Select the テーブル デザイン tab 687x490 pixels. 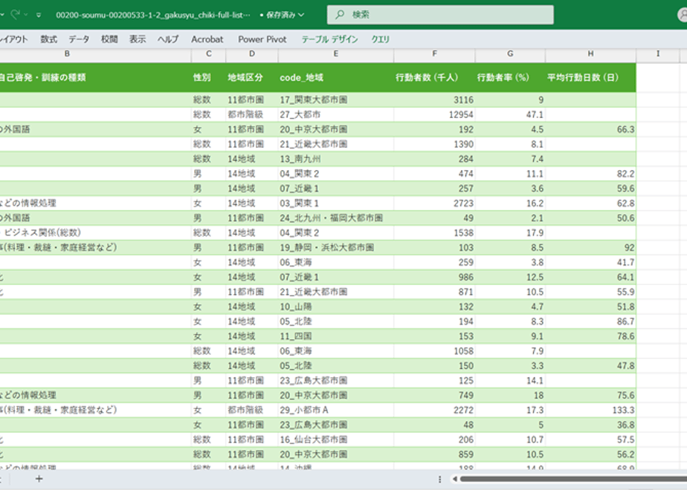(329, 39)
